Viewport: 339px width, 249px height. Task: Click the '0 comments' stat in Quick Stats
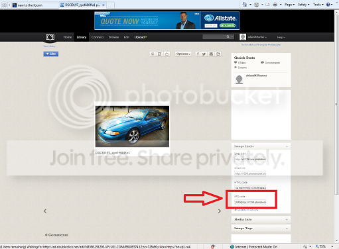[x=271, y=63]
